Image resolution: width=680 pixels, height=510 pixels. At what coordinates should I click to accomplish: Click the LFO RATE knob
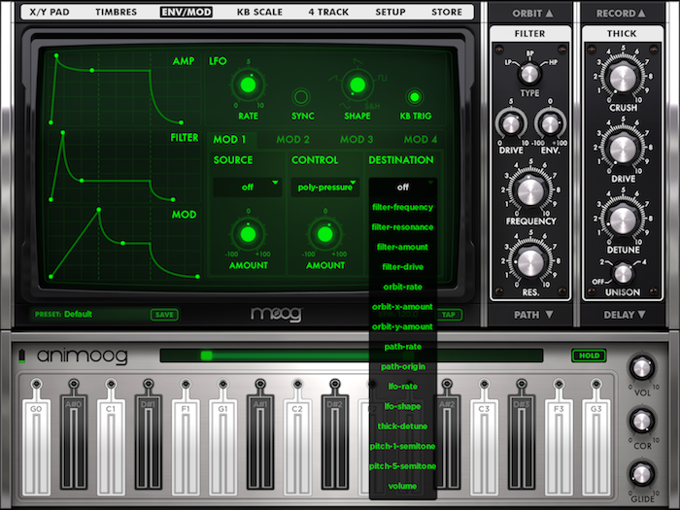pos(248,85)
